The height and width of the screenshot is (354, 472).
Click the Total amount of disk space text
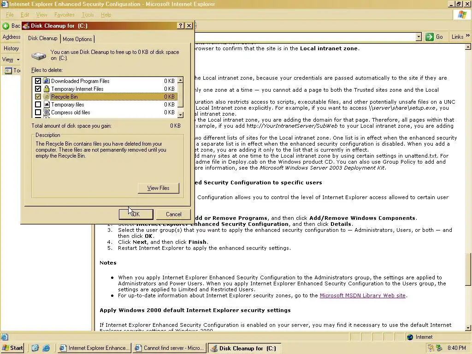pos(71,126)
